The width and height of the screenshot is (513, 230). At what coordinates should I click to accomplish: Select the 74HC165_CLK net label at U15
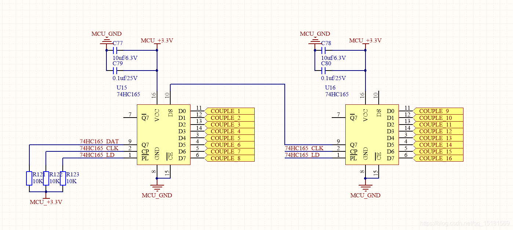point(99,148)
